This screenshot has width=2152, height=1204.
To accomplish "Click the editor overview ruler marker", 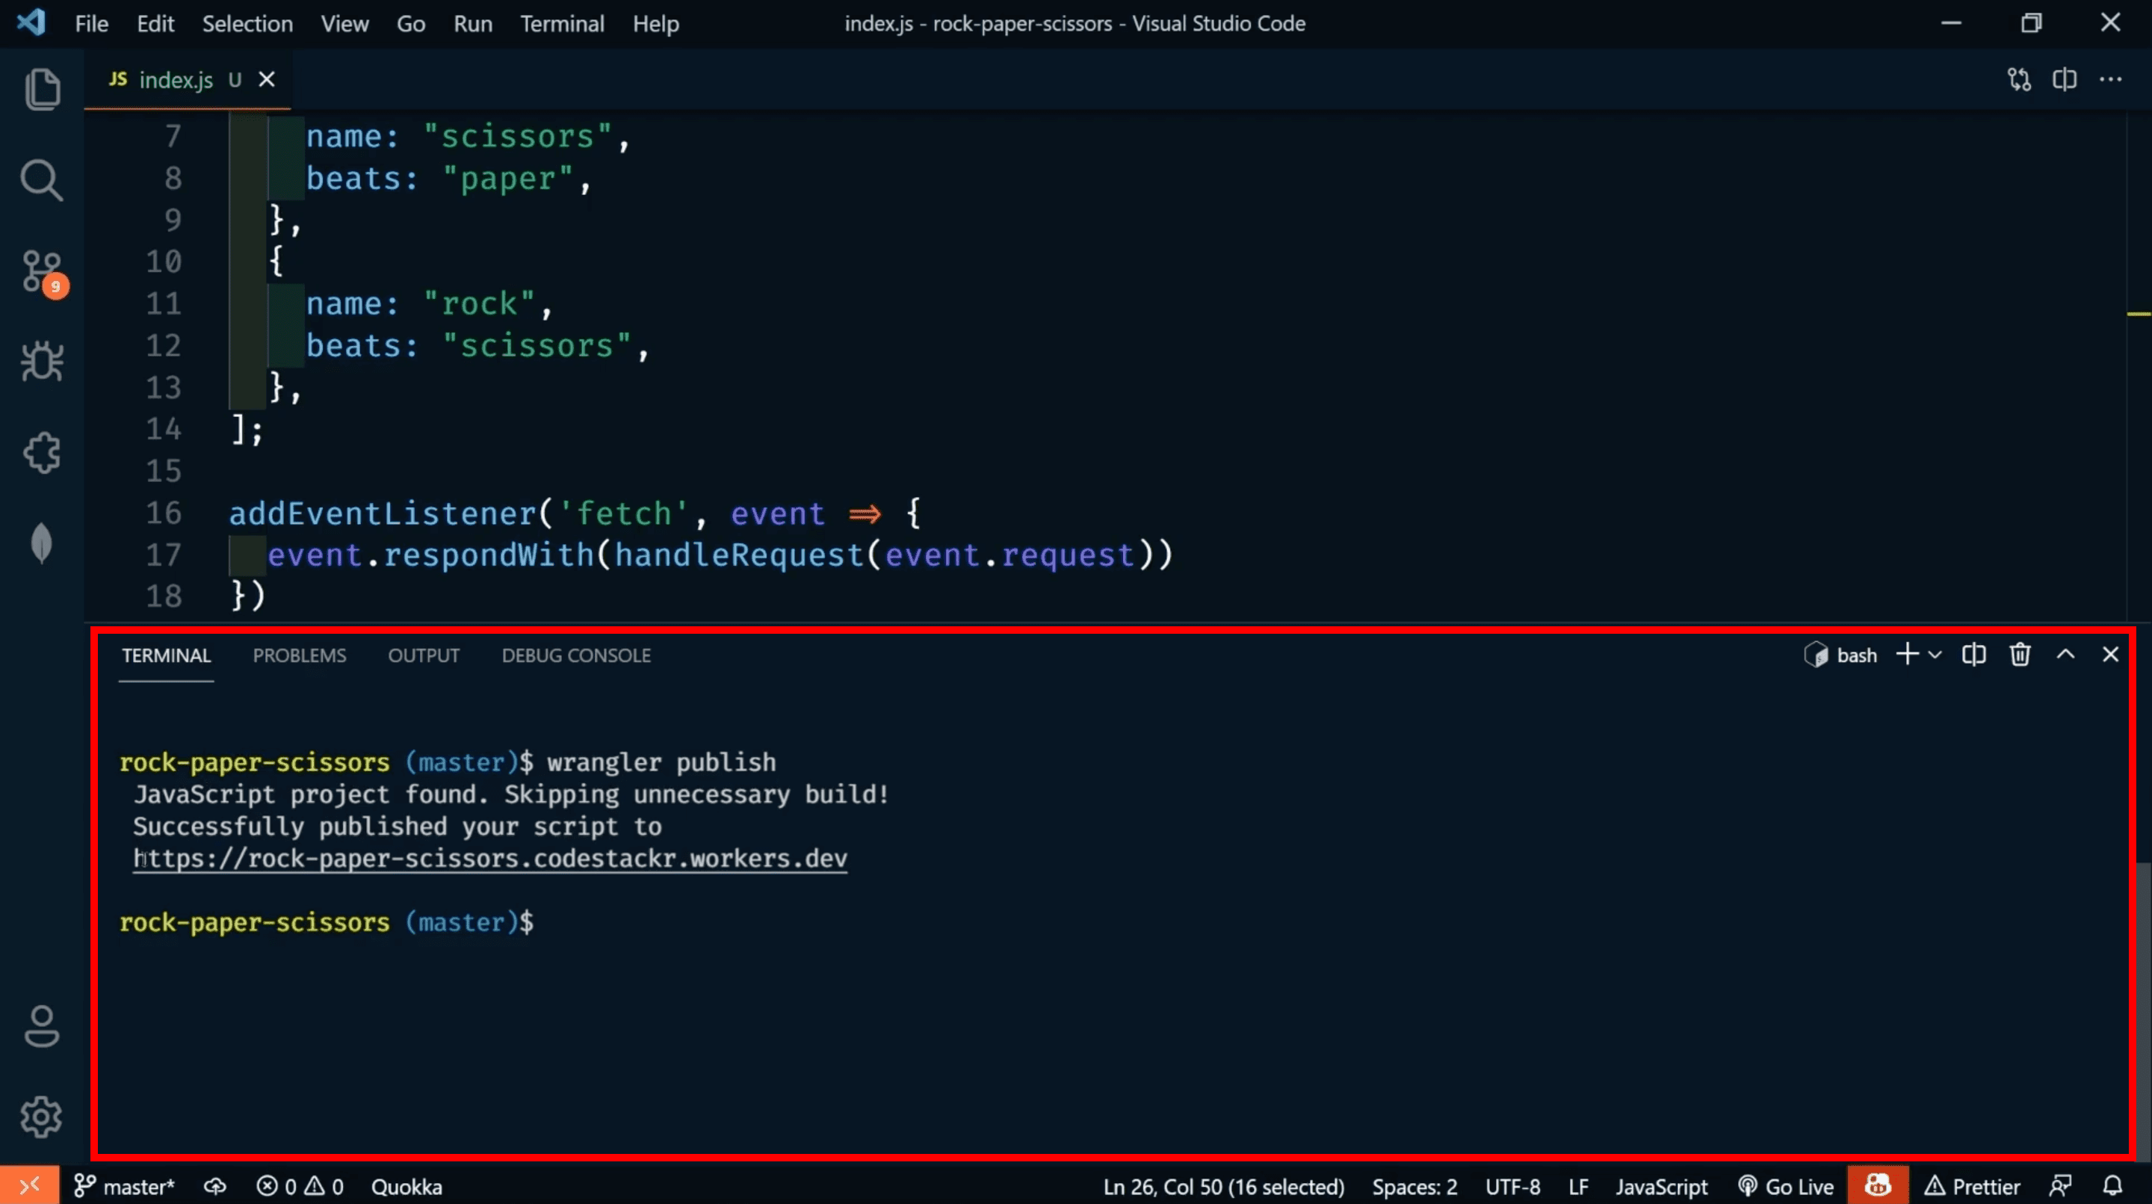I will (x=2138, y=314).
